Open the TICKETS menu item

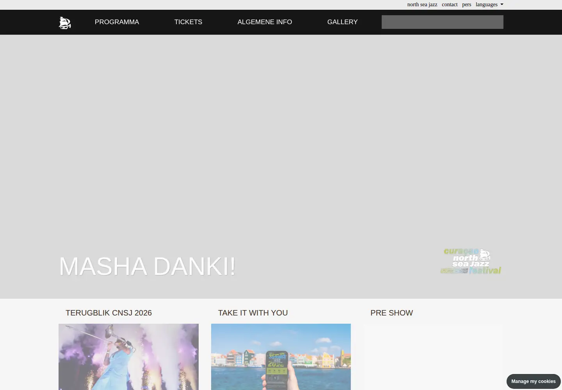pyautogui.click(x=188, y=22)
